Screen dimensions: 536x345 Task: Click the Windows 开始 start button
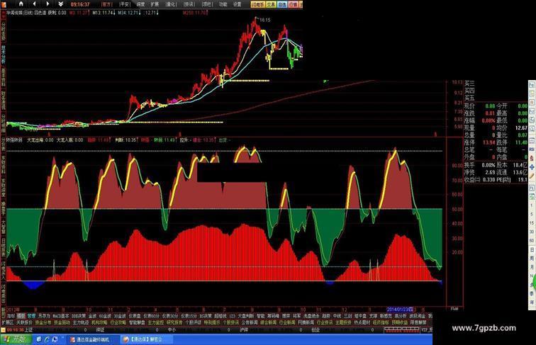click(15, 339)
